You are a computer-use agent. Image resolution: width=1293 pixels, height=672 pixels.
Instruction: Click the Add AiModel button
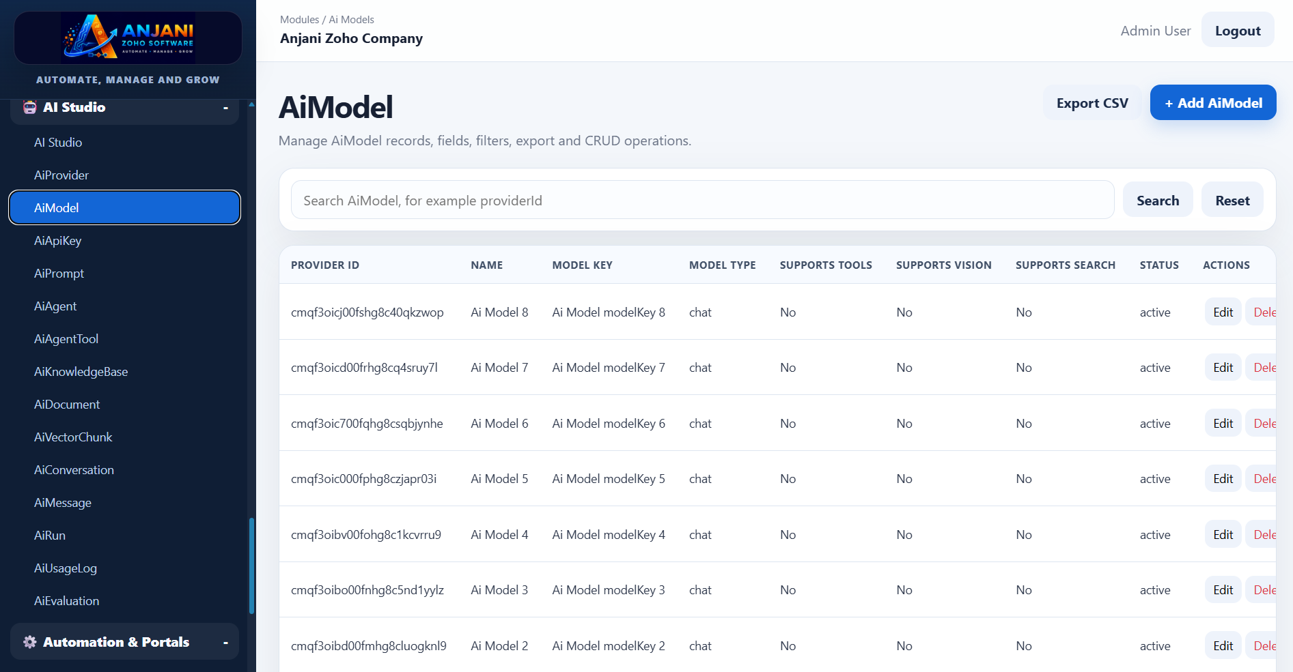[x=1213, y=103]
